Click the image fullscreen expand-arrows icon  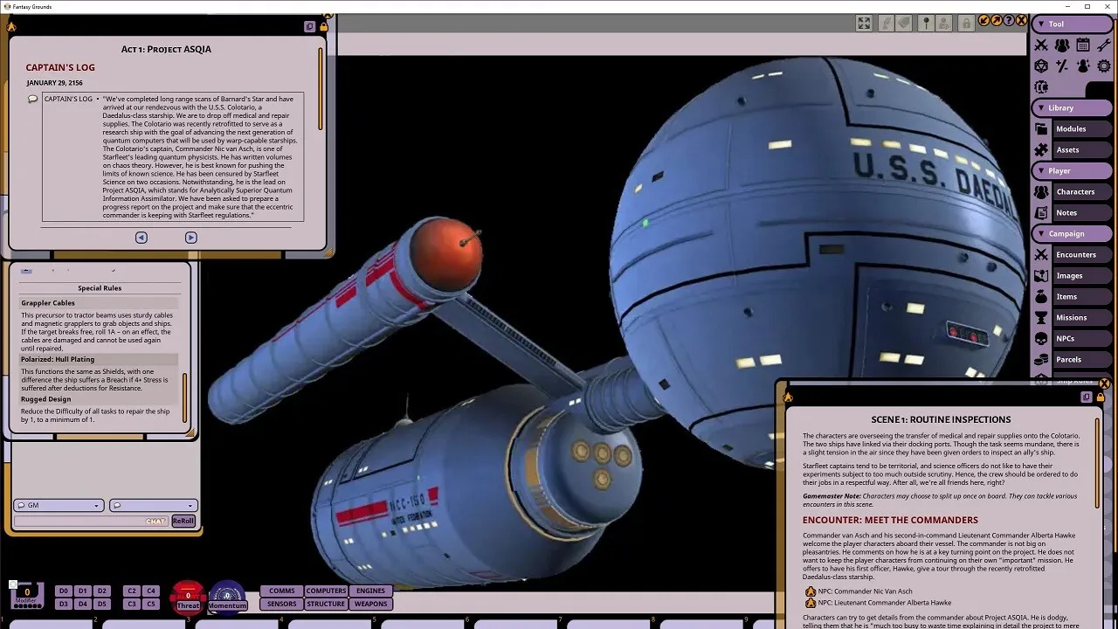(864, 24)
